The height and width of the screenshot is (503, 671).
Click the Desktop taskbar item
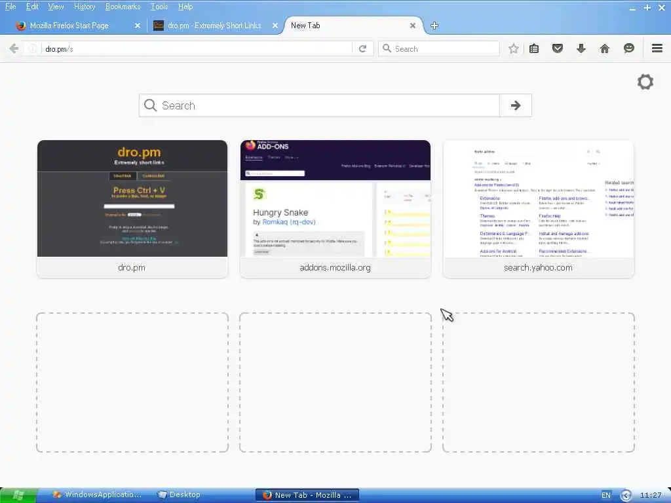[179, 495]
